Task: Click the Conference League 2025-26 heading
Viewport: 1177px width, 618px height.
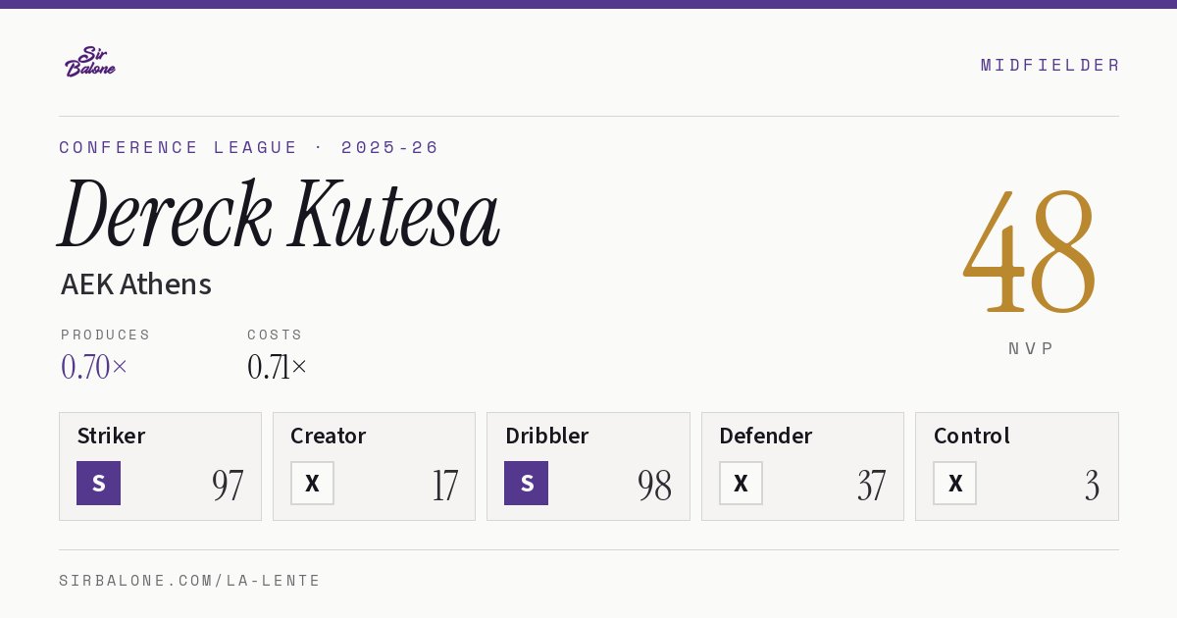Action: pos(249,147)
